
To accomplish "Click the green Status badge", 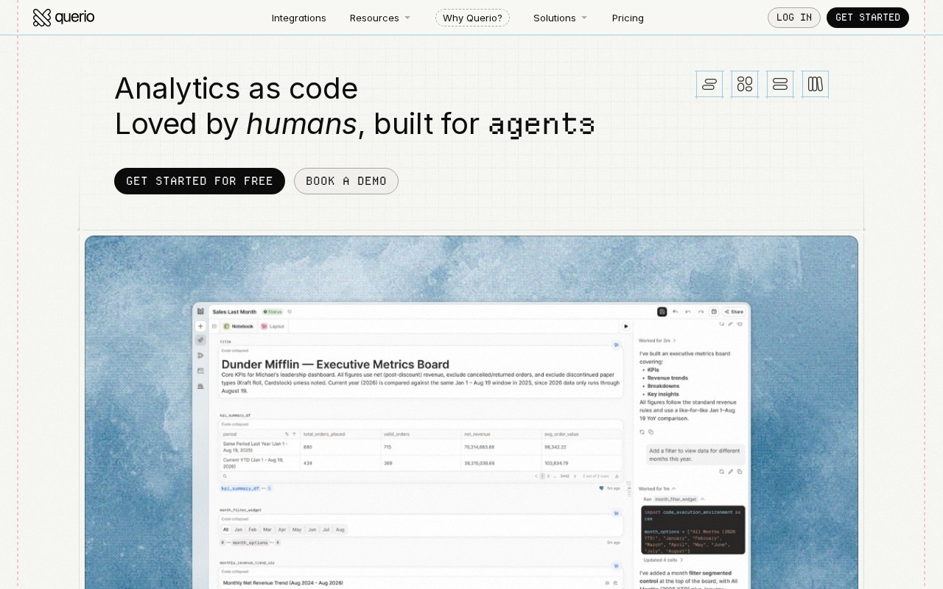I will click(273, 312).
